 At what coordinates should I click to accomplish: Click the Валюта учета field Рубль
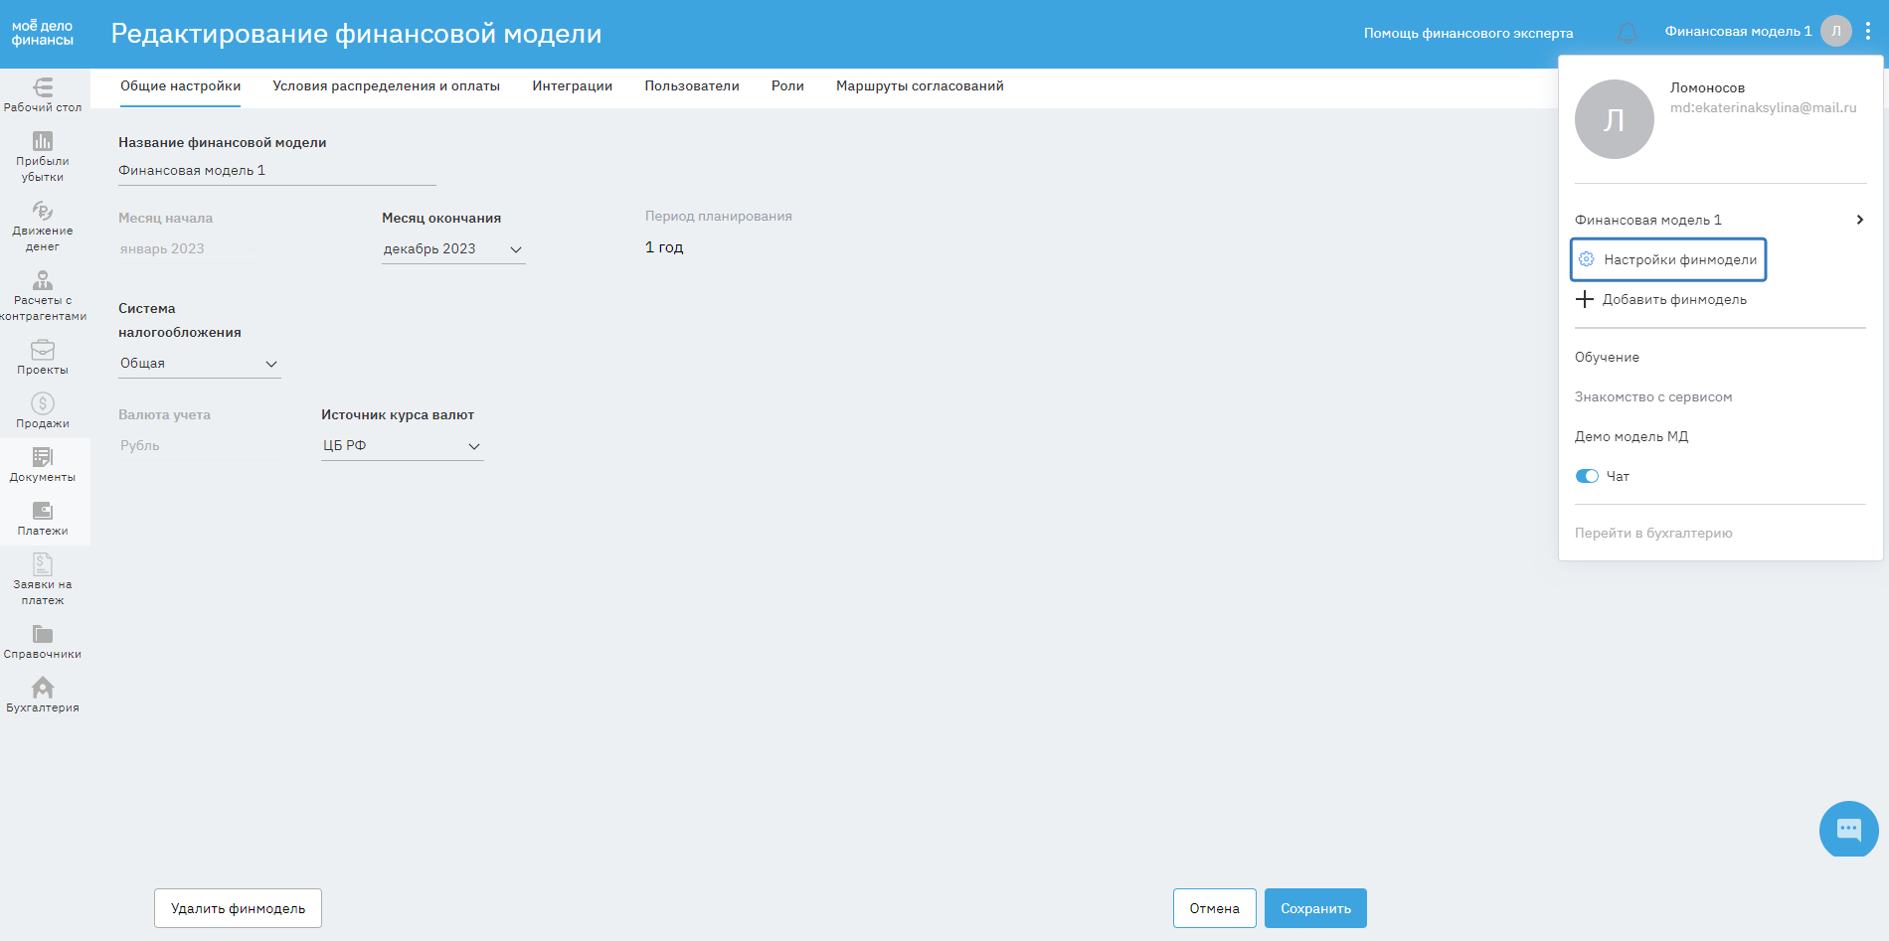pyautogui.click(x=200, y=446)
